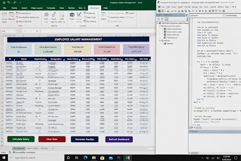Click Type here to search box
The image size is (241, 161).
[x=36, y=157]
